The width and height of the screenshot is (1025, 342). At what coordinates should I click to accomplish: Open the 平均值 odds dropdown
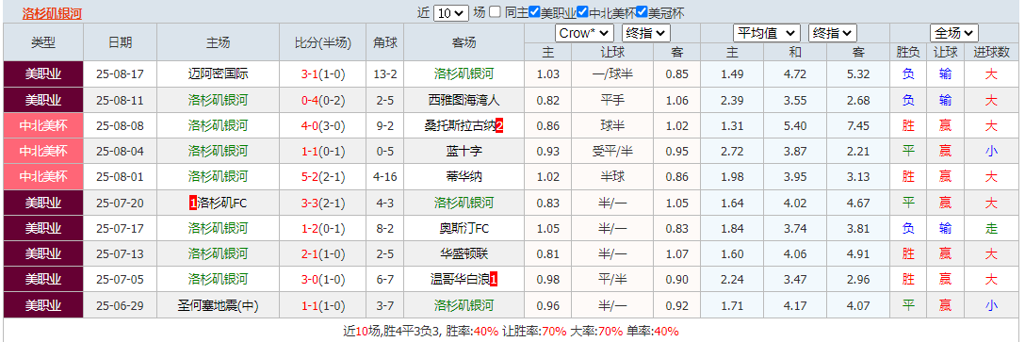pyautogui.click(x=767, y=33)
